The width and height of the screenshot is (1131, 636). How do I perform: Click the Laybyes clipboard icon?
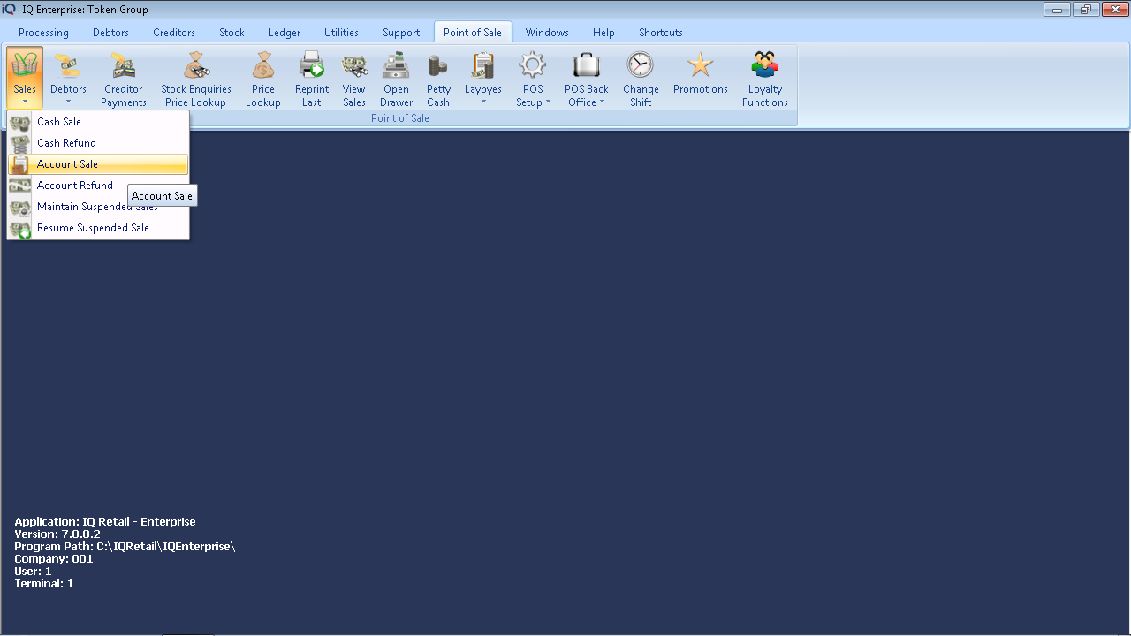[x=483, y=64]
